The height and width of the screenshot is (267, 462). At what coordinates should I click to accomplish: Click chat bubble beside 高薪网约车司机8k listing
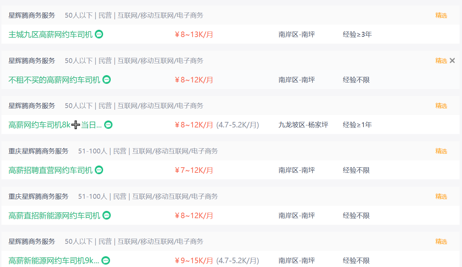[108, 125]
